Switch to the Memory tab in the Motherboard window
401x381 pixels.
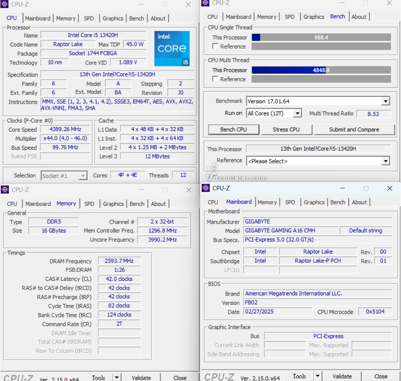click(x=267, y=202)
